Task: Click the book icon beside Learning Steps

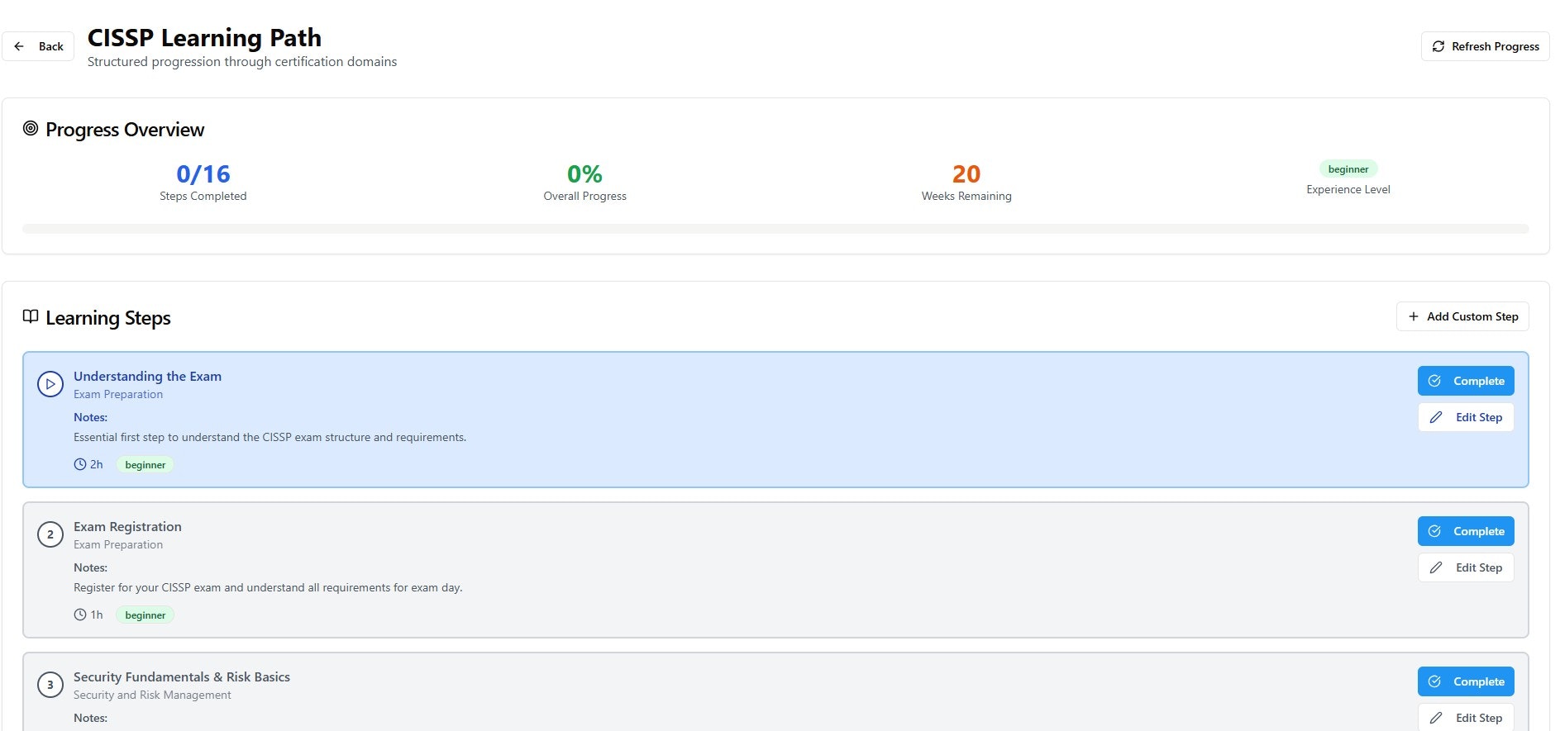Action: 31,316
